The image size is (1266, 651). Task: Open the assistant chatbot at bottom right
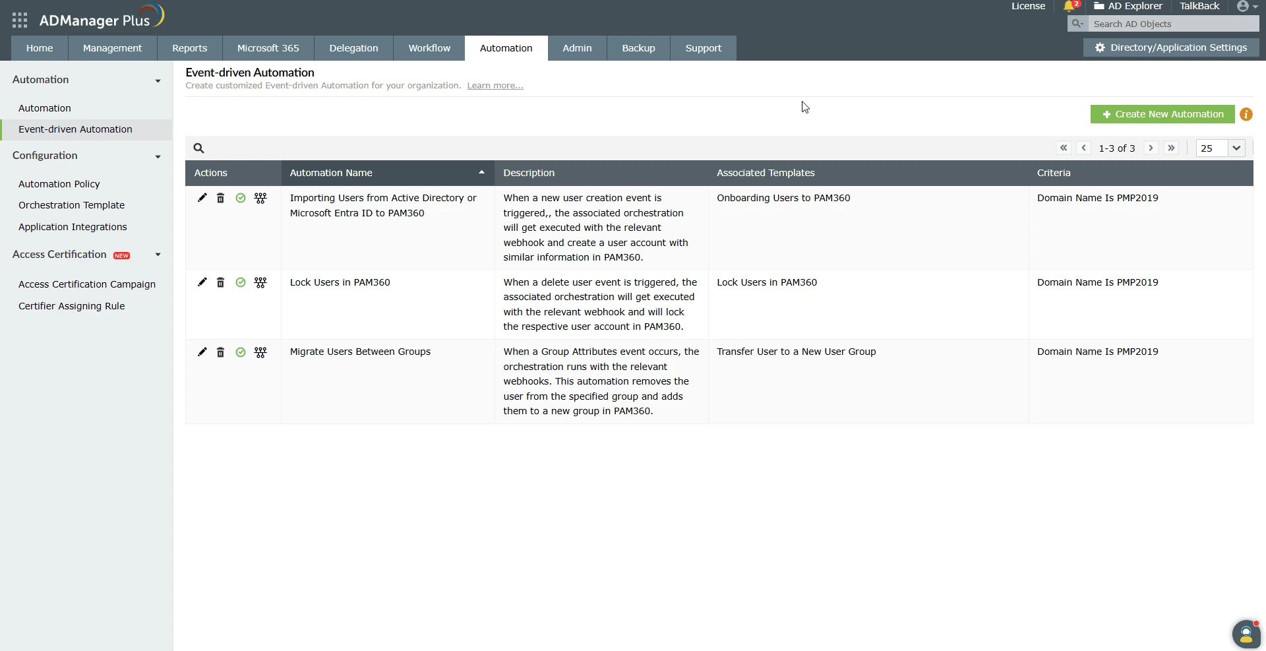pos(1246,634)
